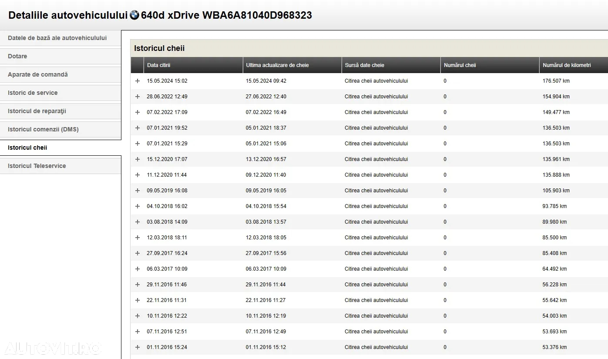The width and height of the screenshot is (608, 359).
Task: Click the Istoricul cheii panel heading
Action: pos(159,48)
